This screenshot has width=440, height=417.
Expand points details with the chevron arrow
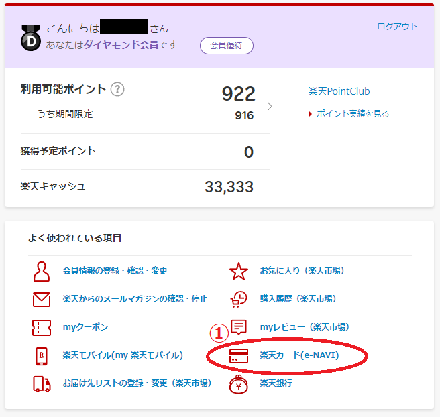coord(270,107)
